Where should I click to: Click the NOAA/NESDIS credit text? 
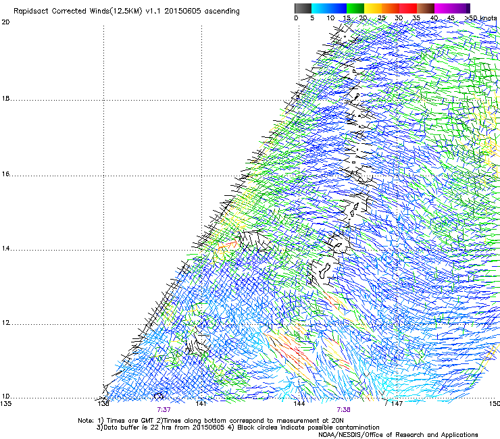coord(398,434)
